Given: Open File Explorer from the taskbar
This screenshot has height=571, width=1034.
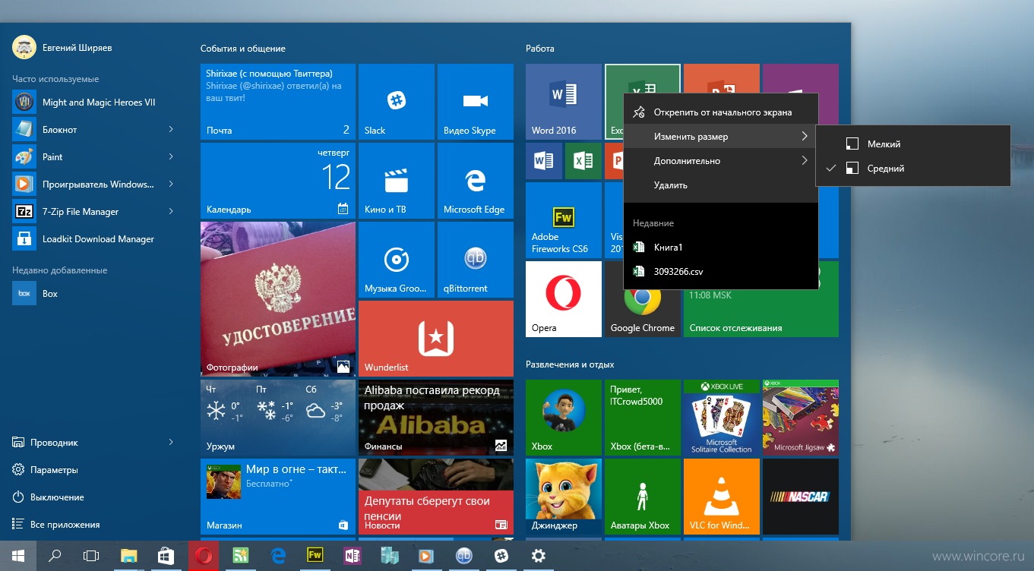Looking at the screenshot, I should coord(128,556).
